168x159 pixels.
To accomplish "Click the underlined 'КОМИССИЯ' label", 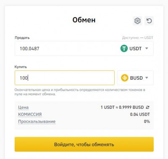I will [30, 114].
